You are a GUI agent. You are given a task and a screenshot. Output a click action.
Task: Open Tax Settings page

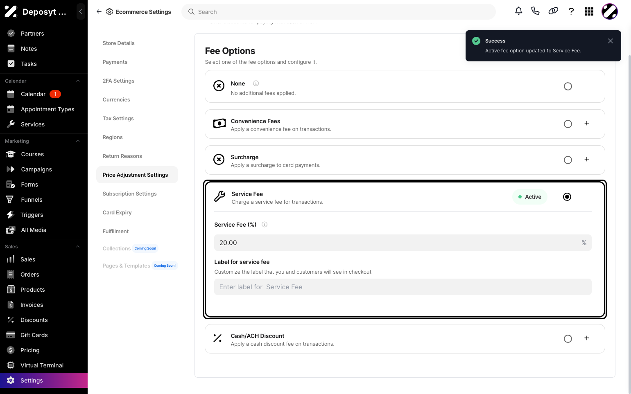[118, 119]
